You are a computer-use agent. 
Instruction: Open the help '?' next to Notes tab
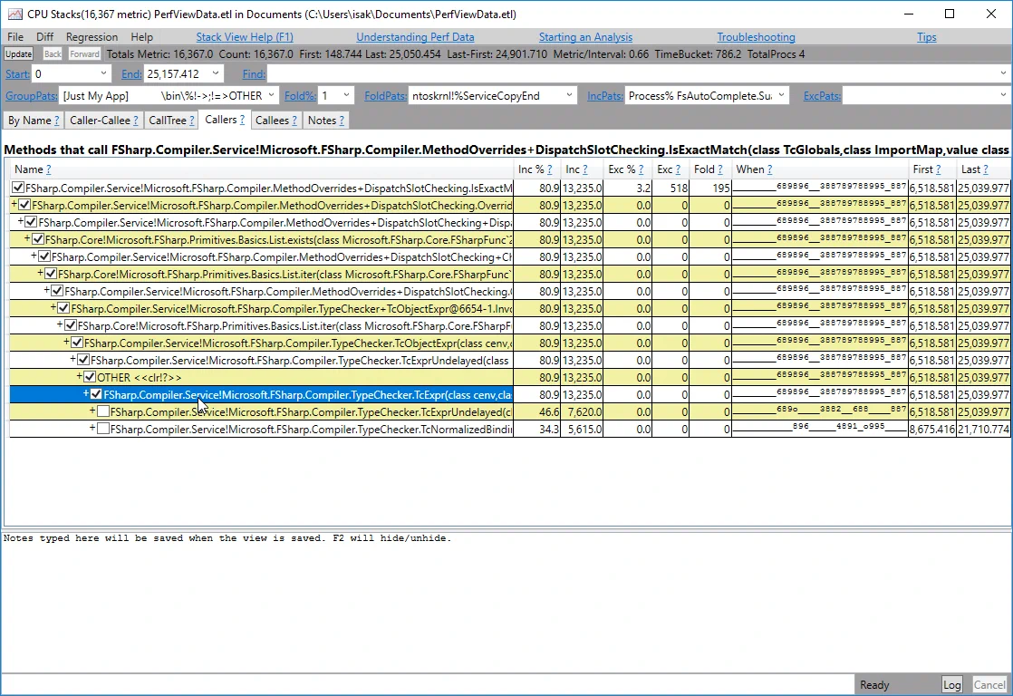[x=342, y=121]
